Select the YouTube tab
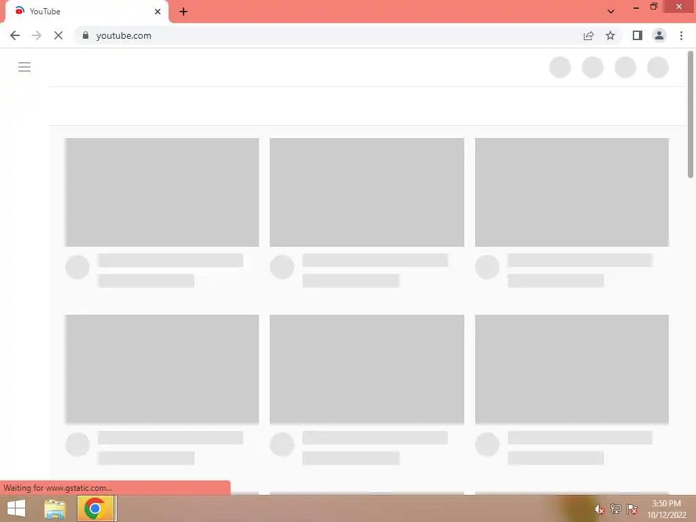Screen dimensions: 696x522 coord(87,12)
